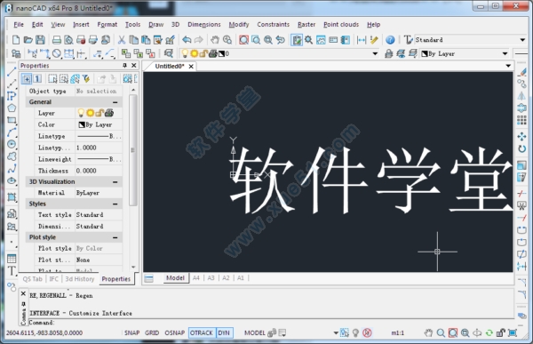Switch to the 3d History panel tab

80,279
